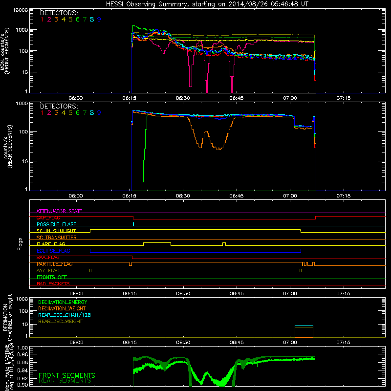
Task: Select orange detector 3 in rear segments legend
Action: click(x=56, y=113)
